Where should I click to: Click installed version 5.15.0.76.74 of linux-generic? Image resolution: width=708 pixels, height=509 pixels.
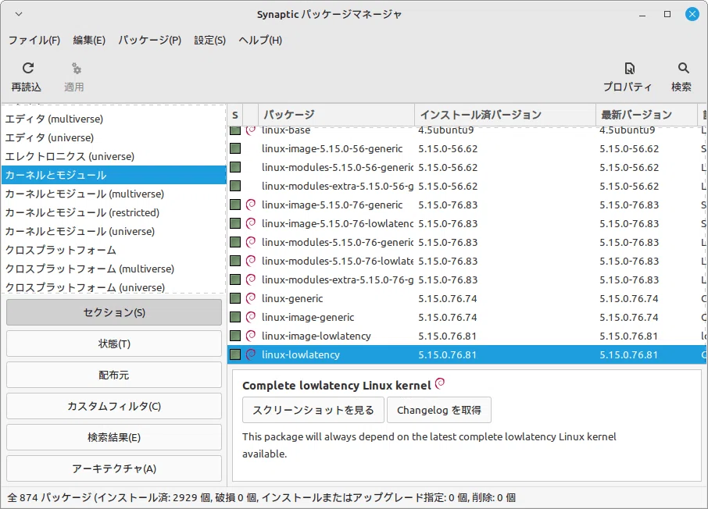pyautogui.click(x=448, y=299)
